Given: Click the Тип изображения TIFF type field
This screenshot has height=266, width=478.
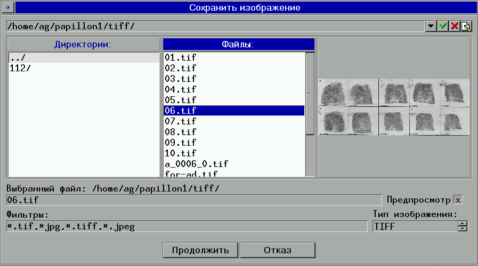Looking at the screenshot, I should pos(415,227).
